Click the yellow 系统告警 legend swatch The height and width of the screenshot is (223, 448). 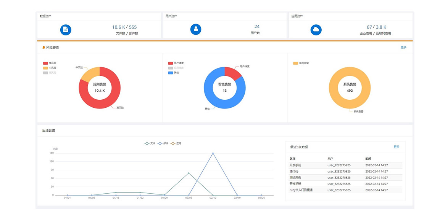click(295, 63)
